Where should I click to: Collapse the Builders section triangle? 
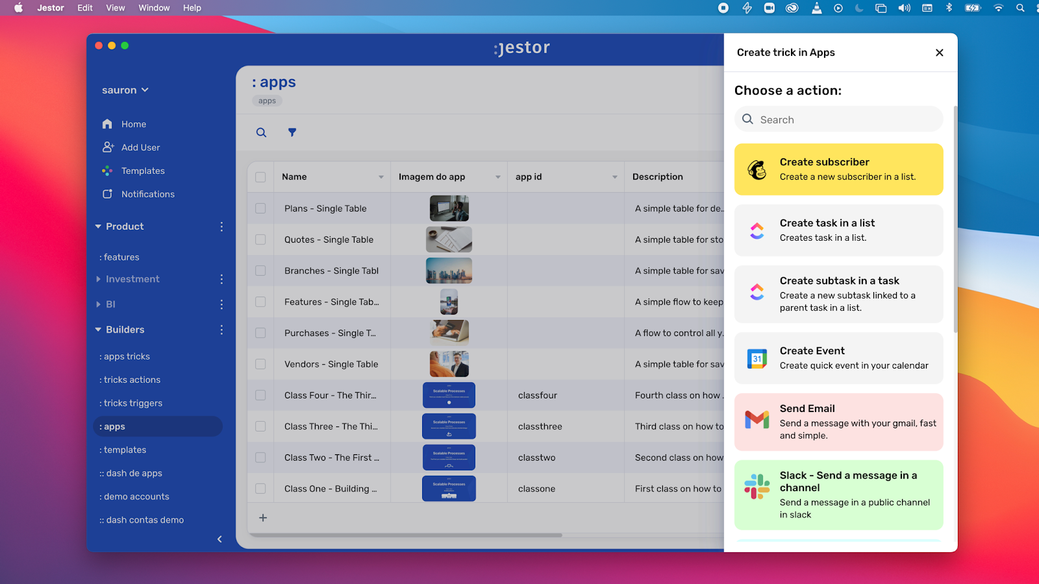[99, 330]
